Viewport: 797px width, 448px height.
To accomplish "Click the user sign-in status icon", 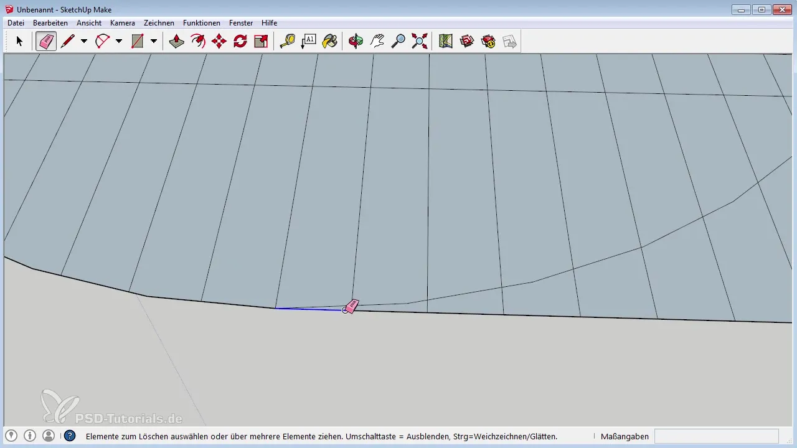I will [49, 436].
